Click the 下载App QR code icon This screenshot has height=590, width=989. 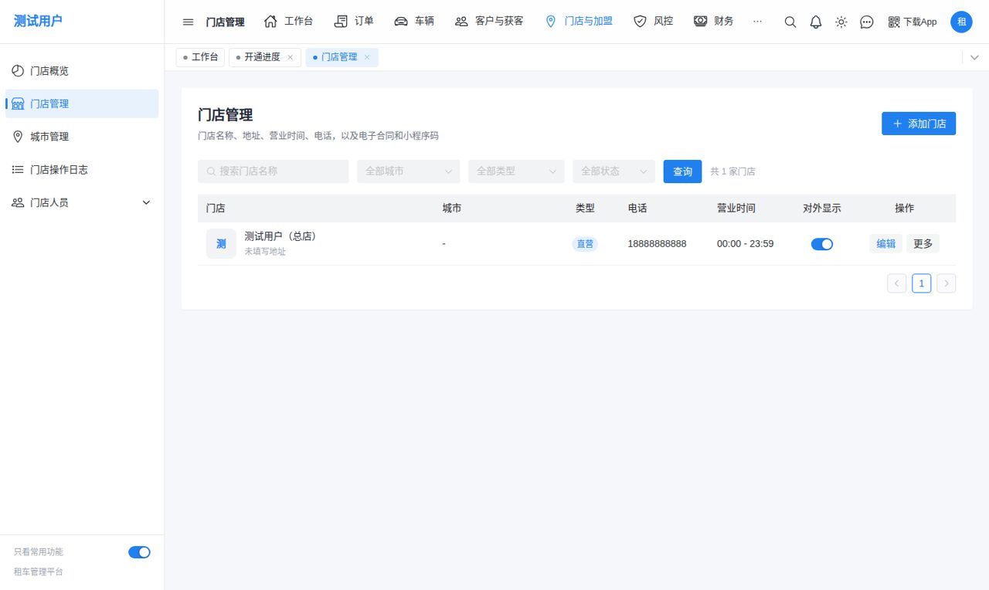(x=894, y=22)
